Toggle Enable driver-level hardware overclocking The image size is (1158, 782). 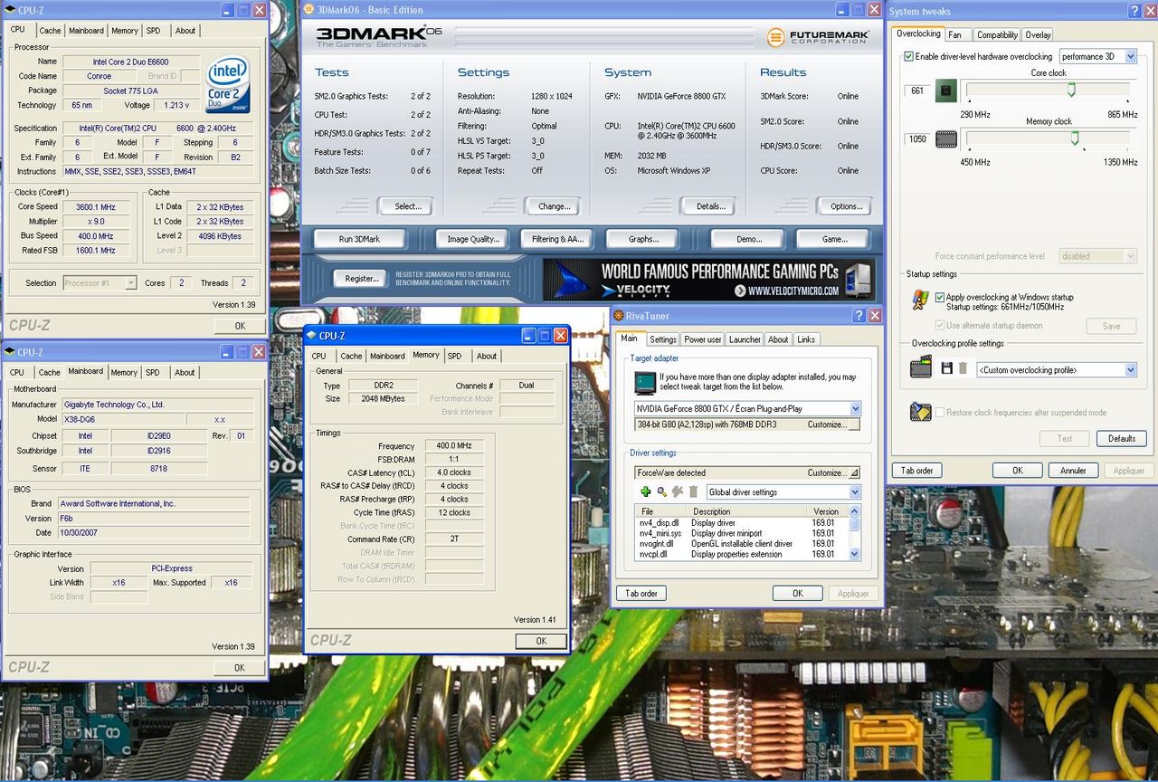coord(909,56)
